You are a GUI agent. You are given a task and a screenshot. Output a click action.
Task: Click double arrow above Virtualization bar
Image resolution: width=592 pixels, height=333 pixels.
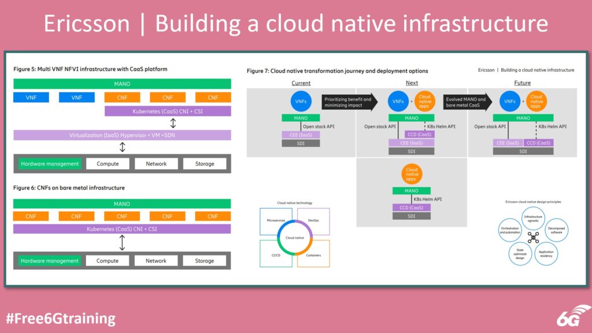click(x=173, y=123)
